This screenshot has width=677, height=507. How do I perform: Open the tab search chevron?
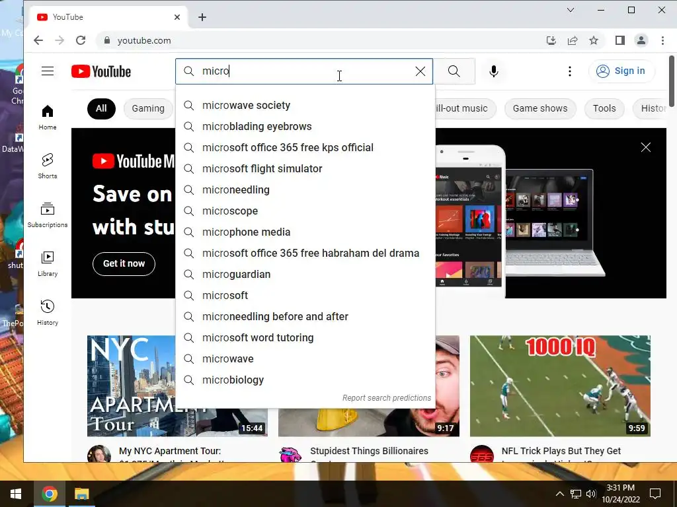tap(571, 10)
